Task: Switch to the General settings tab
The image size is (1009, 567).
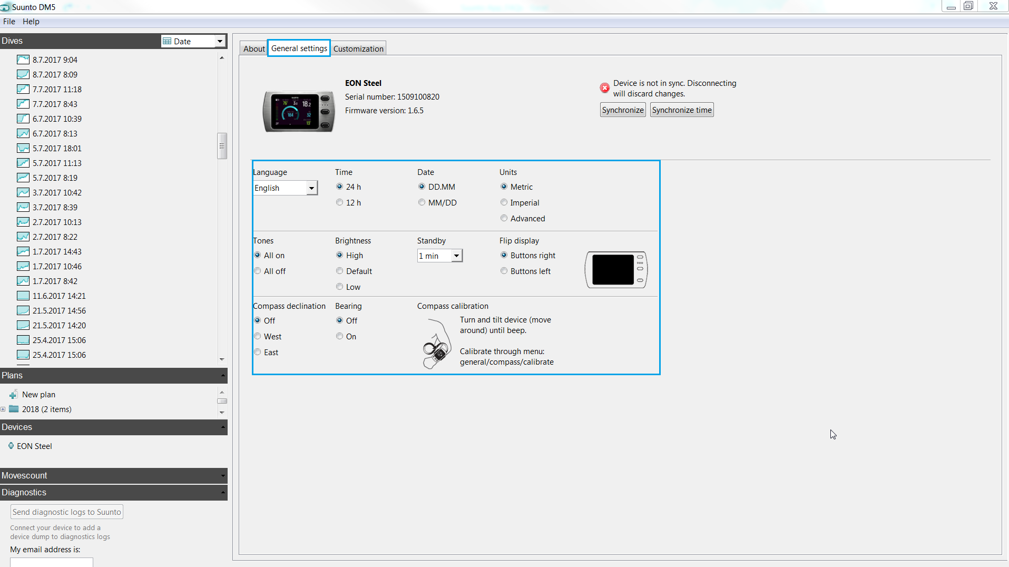Action: [299, 48]
